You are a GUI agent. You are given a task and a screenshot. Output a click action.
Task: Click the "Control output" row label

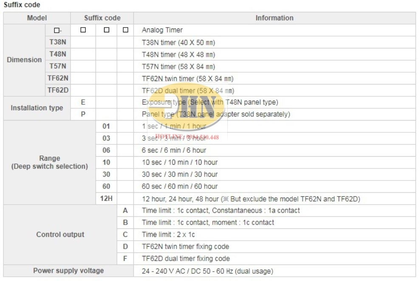[60, 234]
